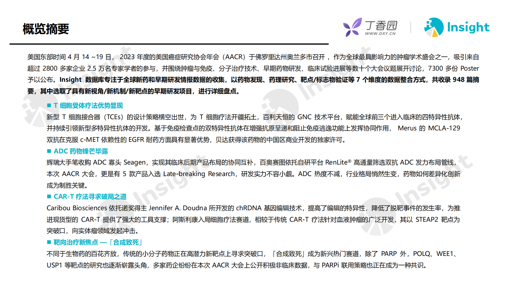The height and width of the screenshot is (285, 507).
Task: Click the bullet square before T 细胞受体疗法
Action: pyautogui.click(x=49, y=105)
